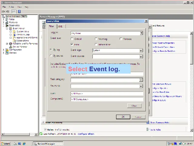Screen dimensions: 194x146
Task: Check the Information event level box
Action: click(96, 44)
